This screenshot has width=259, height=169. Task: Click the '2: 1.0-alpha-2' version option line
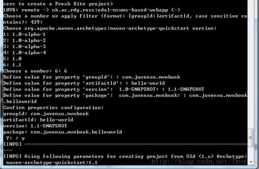[x=24, y=41]
